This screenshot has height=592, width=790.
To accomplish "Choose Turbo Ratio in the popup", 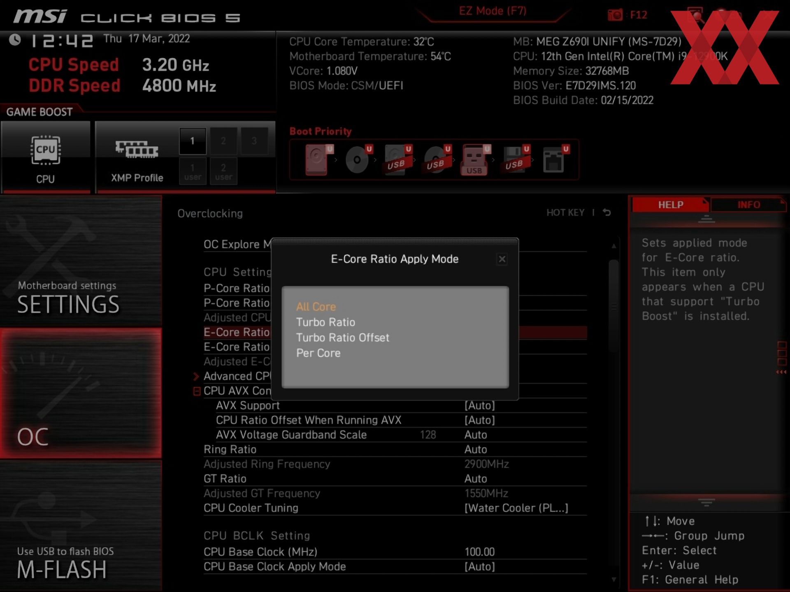I will (x=325, y=322).
